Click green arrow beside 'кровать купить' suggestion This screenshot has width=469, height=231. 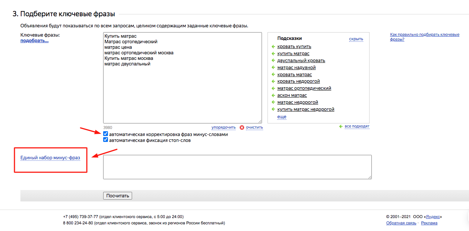[x=273, y=47]
